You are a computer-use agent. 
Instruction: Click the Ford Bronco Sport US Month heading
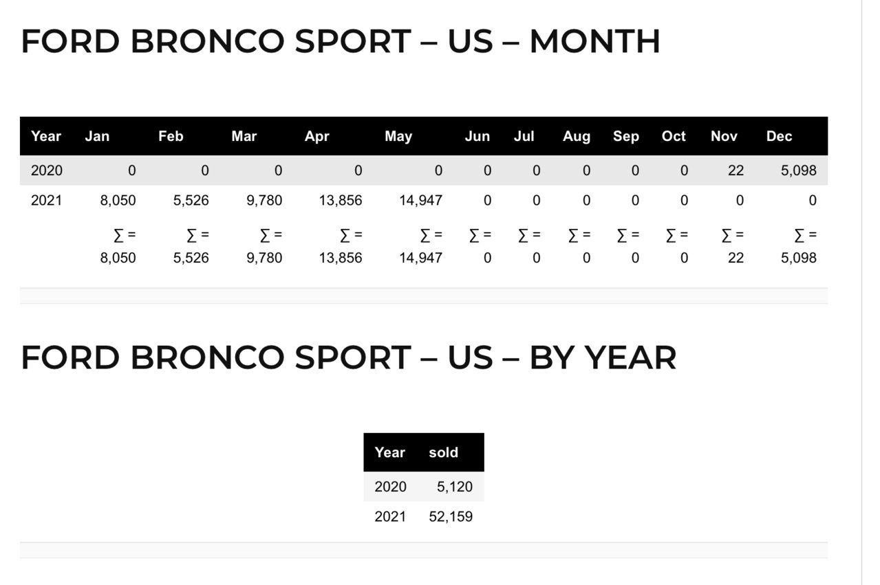coord(341,41)
